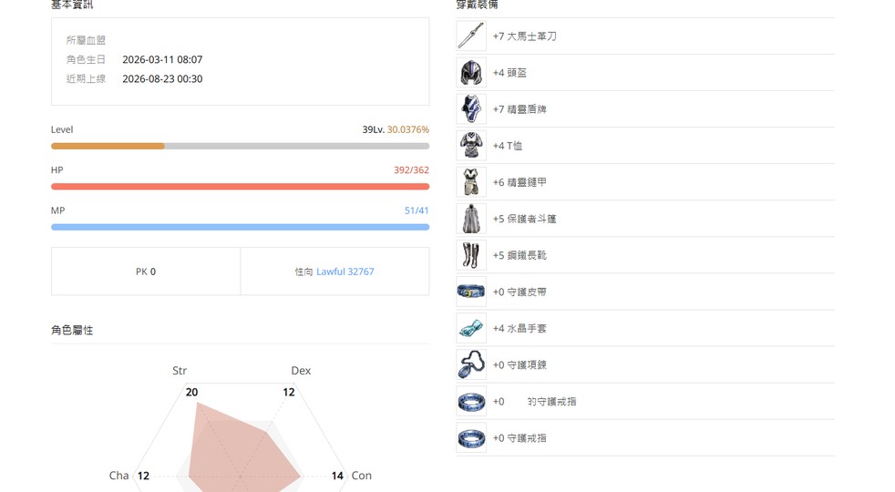Select the +6 elven chain mail icon
Image resolution: width=895 pixels, height=492 pixels.
(471, 182)
